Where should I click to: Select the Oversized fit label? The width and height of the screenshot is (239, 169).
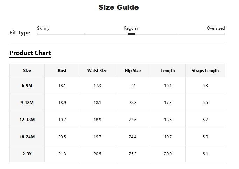point(216,28)
